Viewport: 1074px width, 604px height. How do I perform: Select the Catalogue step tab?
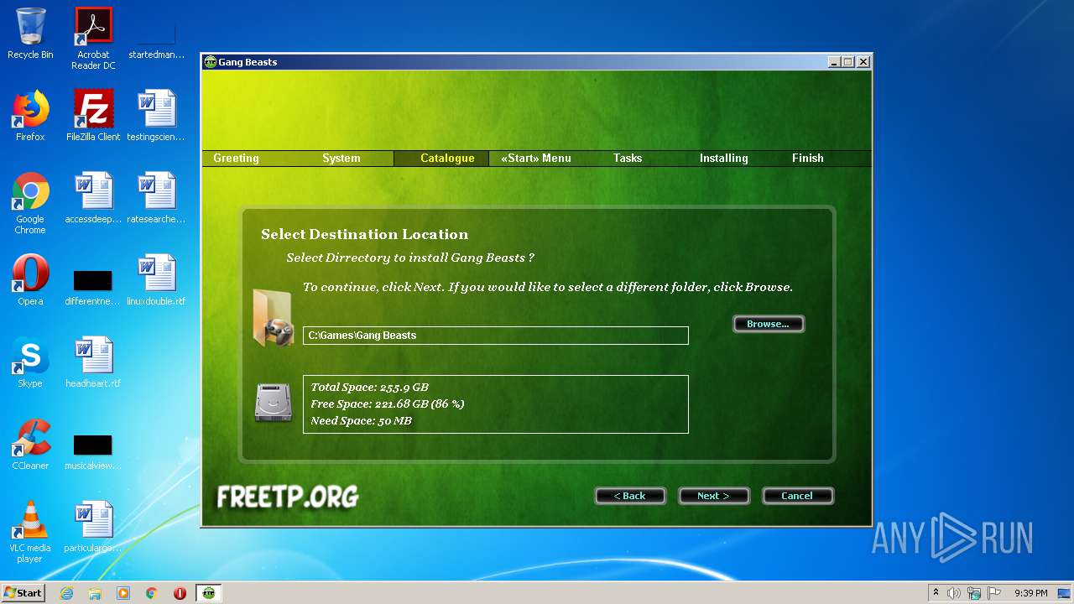447,158
